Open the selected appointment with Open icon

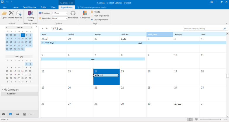pos(4,14)
